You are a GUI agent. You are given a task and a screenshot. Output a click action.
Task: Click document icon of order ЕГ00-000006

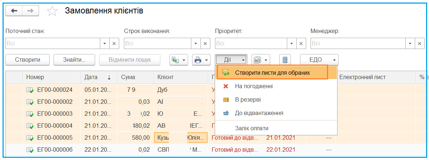point(30,149)
